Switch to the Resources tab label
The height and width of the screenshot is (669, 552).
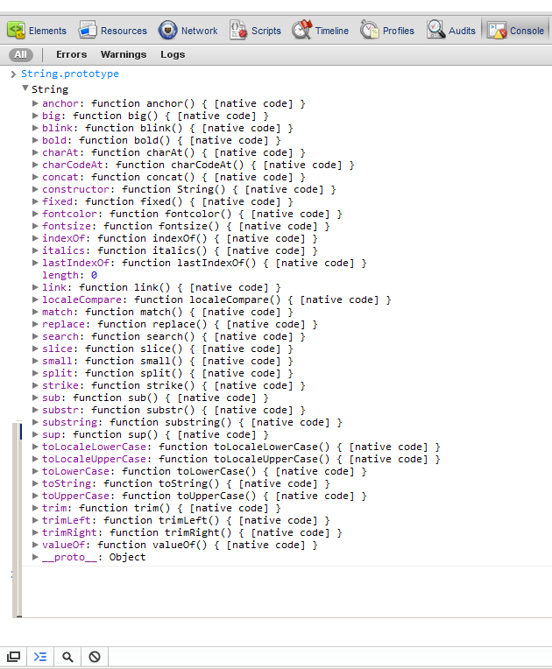click(124, 31)
